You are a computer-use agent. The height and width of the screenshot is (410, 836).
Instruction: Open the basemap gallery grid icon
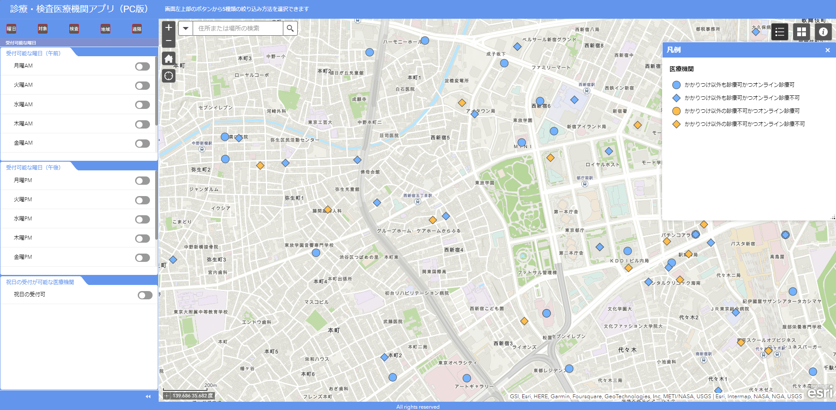tap(801, 32)
